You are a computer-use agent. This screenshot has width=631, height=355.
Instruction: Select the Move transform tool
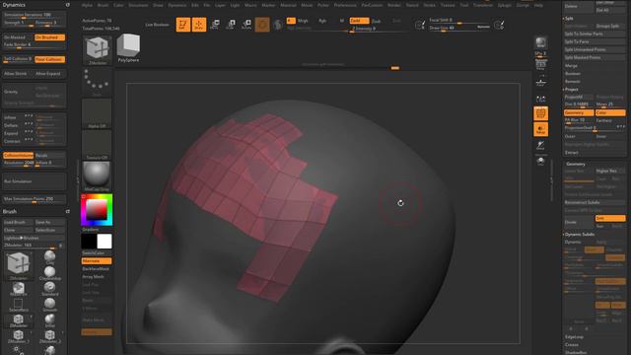[x=215, y=25]
